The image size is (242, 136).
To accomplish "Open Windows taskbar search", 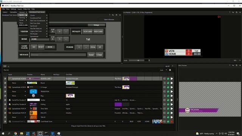I will pyautogui.click(x=9, y=133).
